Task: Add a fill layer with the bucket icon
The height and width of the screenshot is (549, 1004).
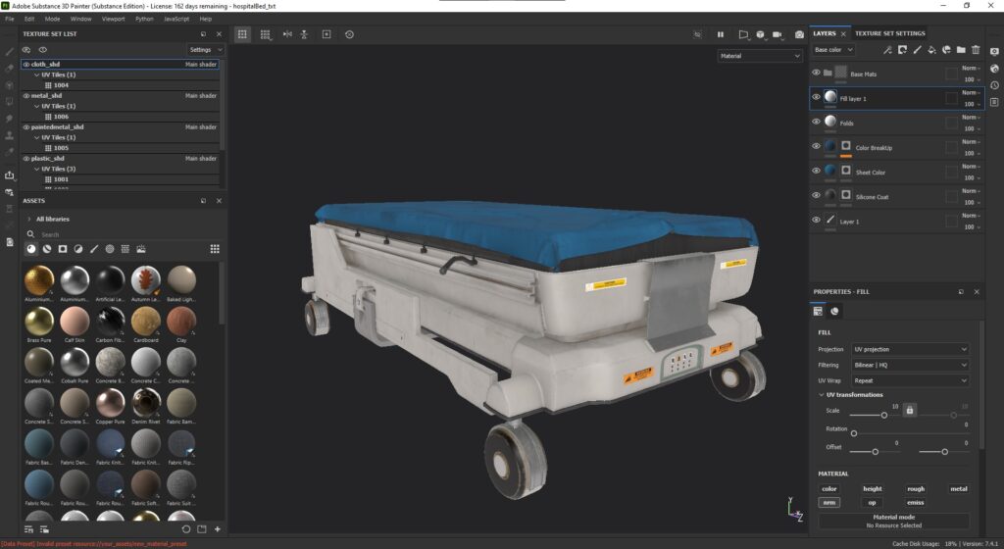Action: coord(931,50)
